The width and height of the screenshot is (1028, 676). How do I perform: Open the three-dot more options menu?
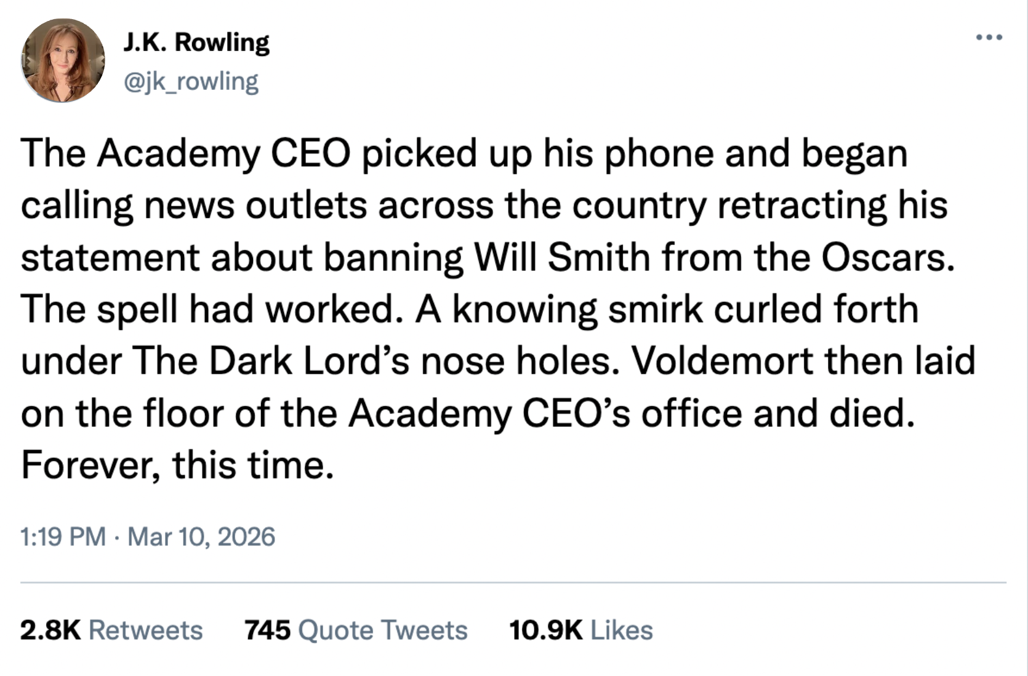(989, 38)
